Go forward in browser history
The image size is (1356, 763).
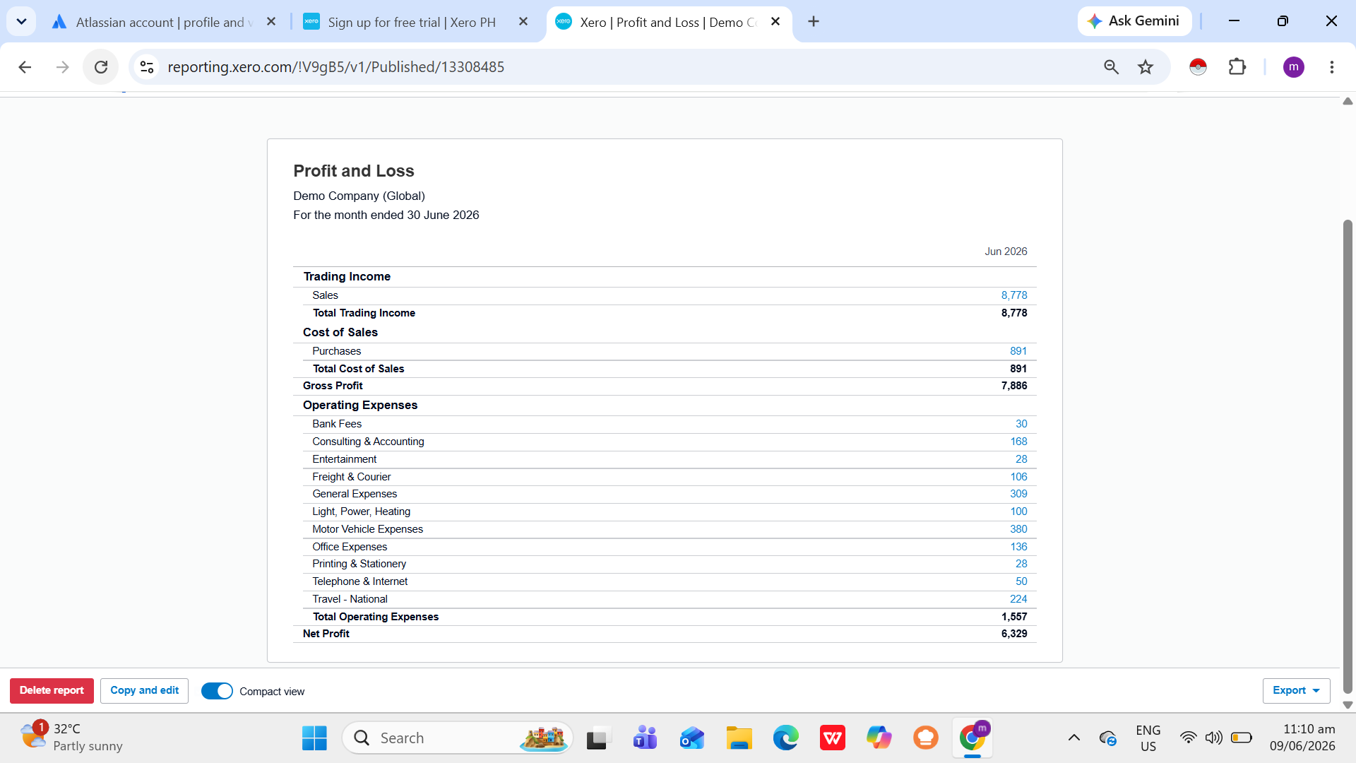[63, 67]
